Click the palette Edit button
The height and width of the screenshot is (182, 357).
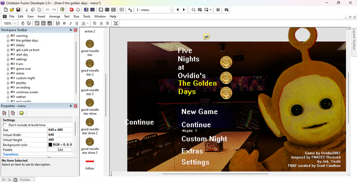pos(60,150)
